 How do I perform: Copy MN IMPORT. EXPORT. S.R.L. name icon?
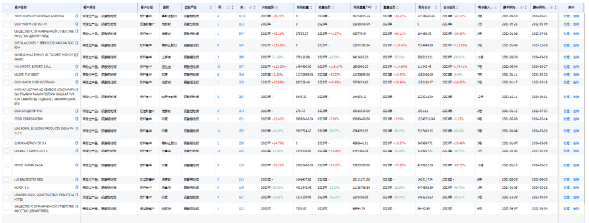tap(77, 67)
